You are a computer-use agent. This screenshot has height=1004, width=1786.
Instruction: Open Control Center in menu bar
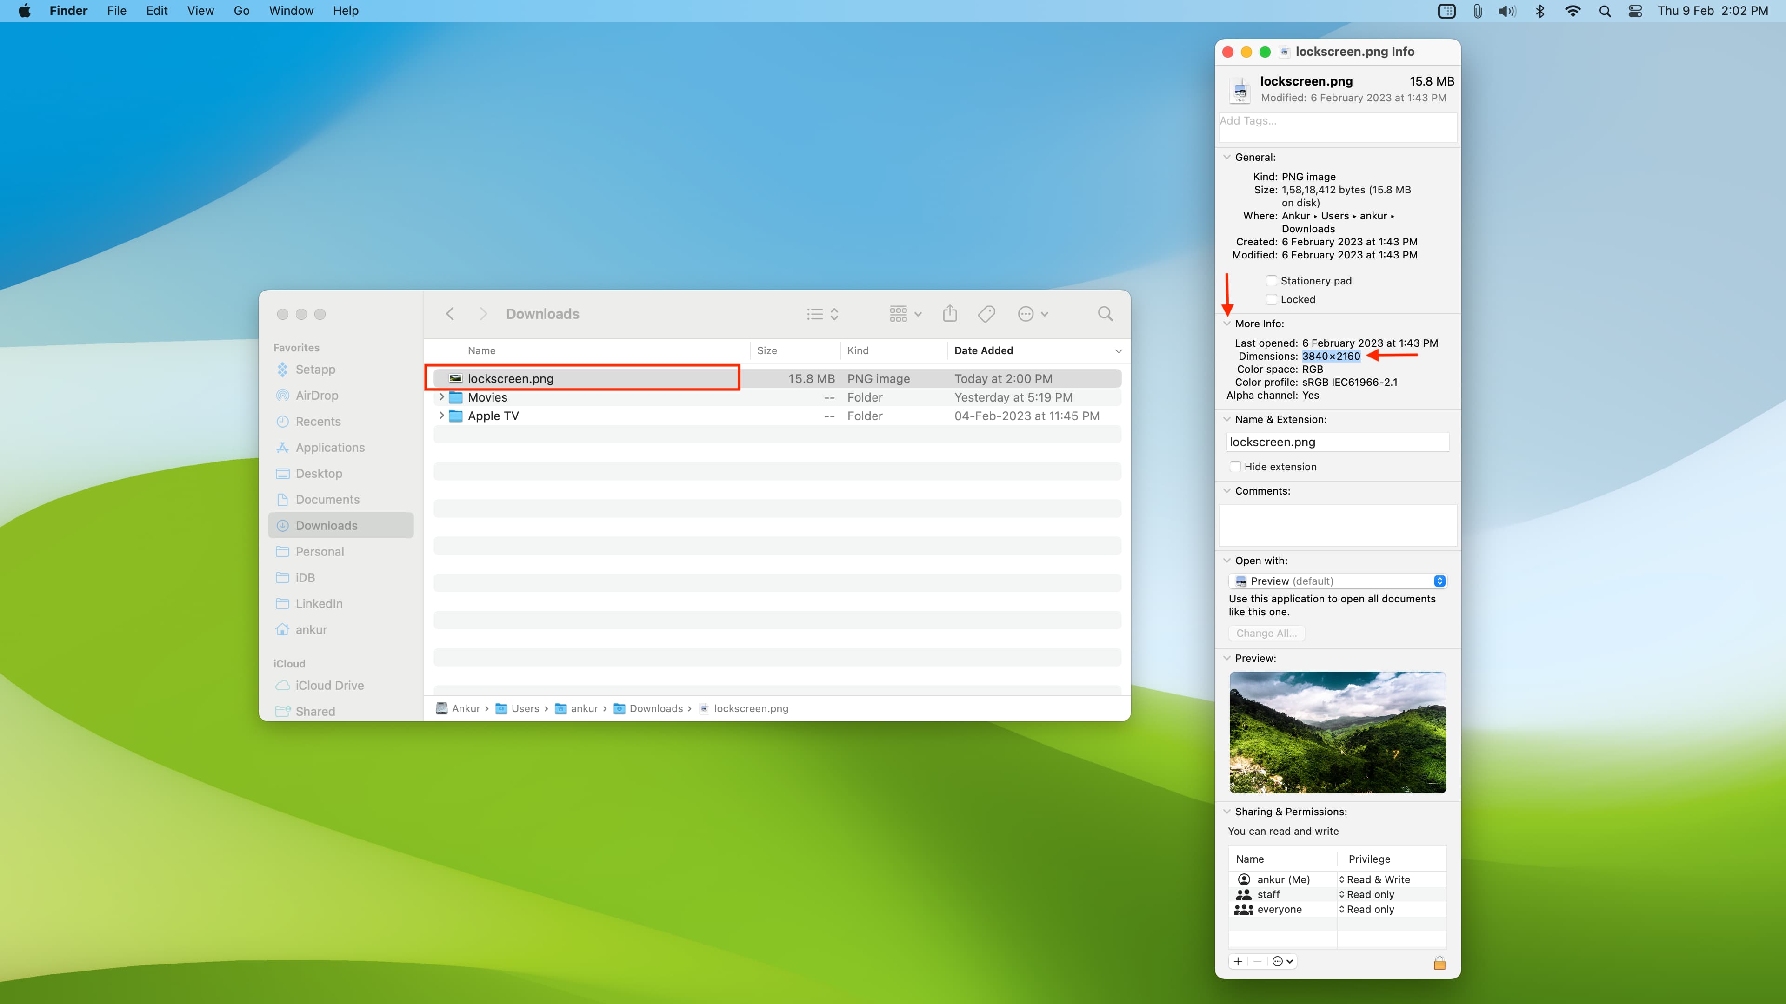[x=1635, y=10]
